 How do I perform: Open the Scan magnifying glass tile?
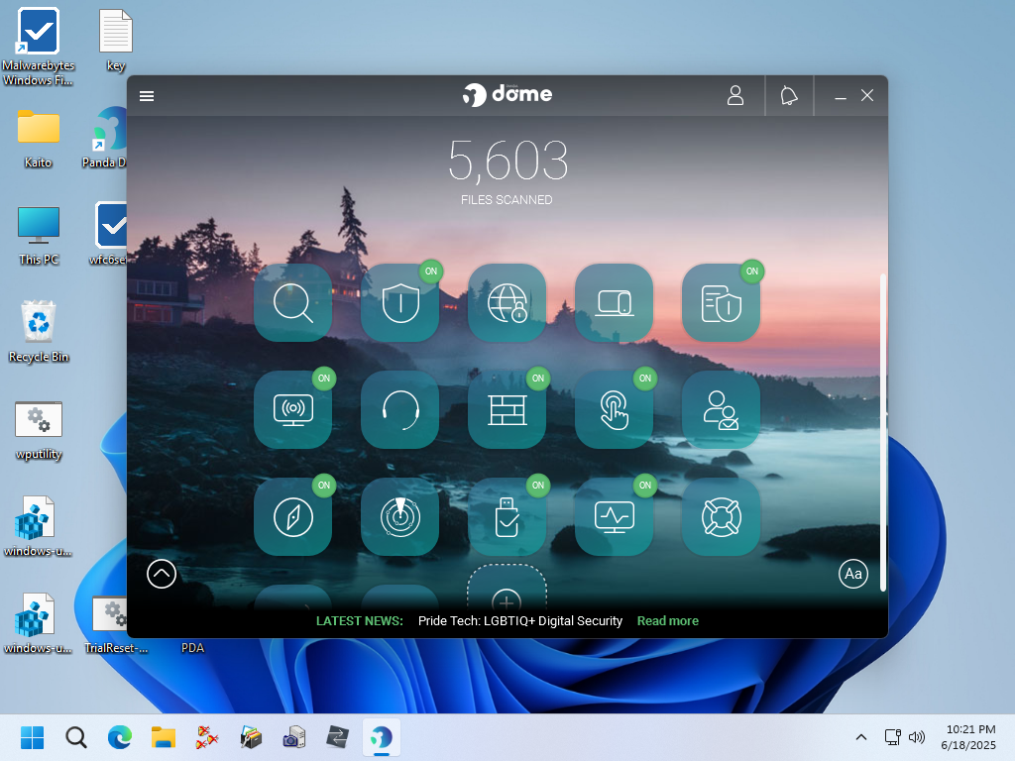point(292,302)
